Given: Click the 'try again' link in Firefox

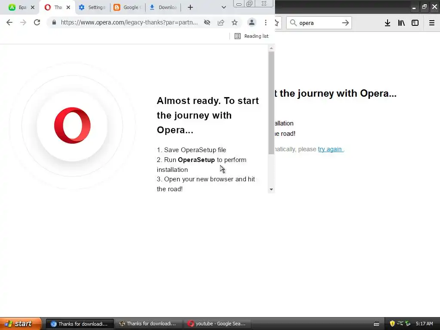Looking at the screenshot, I should click(330, 149).
